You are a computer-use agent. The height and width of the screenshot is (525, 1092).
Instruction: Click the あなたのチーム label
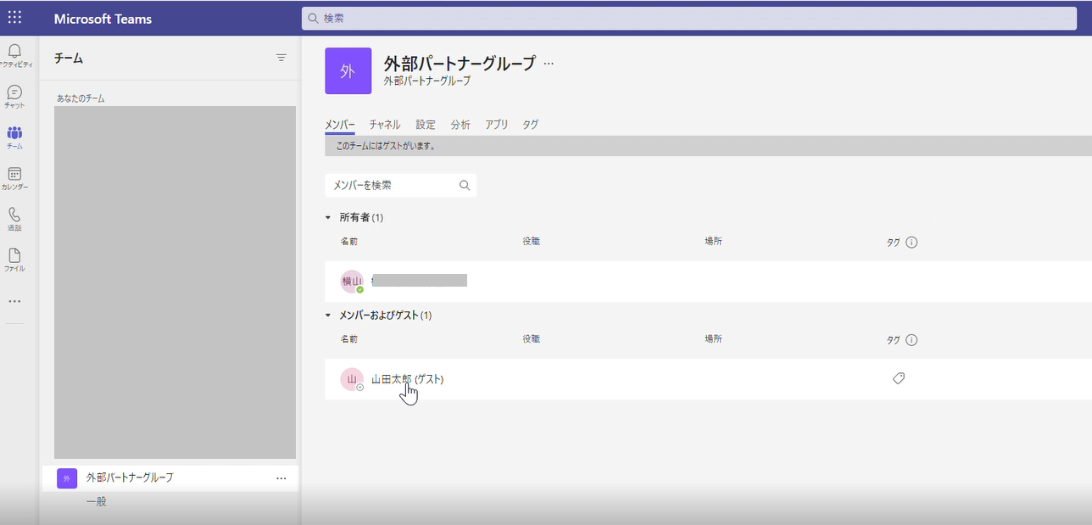[x=81, y=98]
